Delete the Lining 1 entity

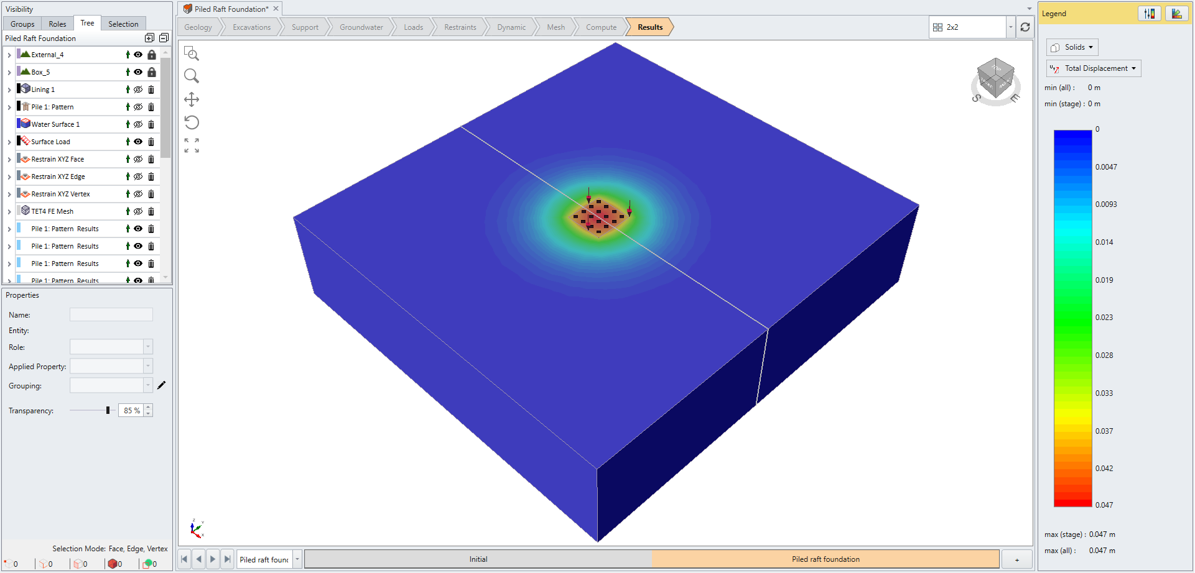[151, 89]
